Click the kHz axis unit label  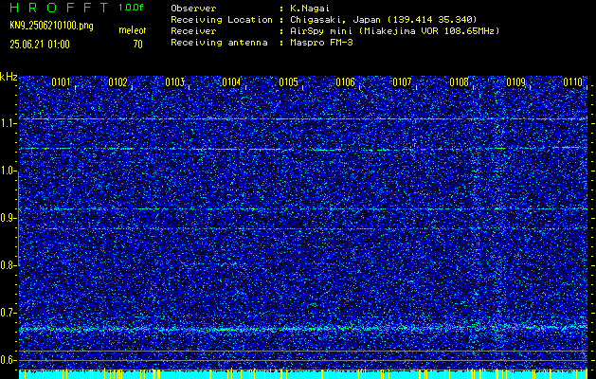pyautogui.click(x=9, y=77)
